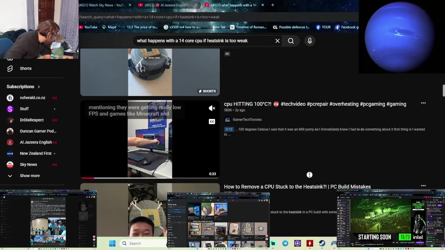Image resolution: width=445 pixels, height=250 pixels.
Task: Play the cpu HITTING 100°C thumbnail
Action: 150,139
